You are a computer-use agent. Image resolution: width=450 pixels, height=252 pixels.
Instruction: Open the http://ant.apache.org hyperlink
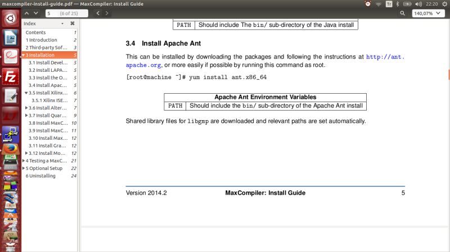click(385, 57)
